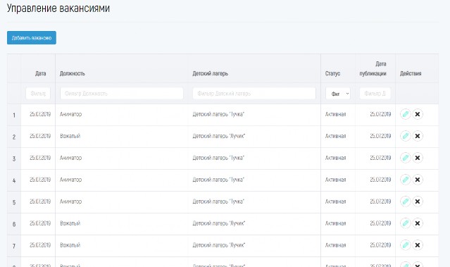Viewport: 450px width, 267px height.
Task: Focus the Фильтр Детский лагерь input
Action: (254, 94)
